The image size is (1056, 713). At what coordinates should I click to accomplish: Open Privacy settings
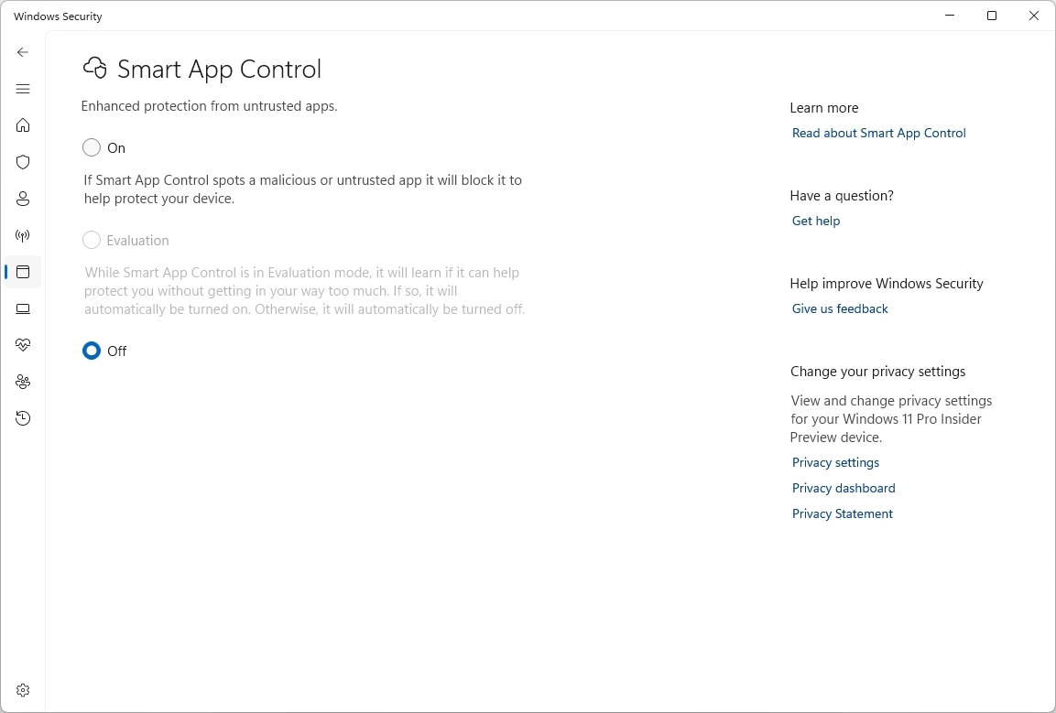click(x=835, y=462)
